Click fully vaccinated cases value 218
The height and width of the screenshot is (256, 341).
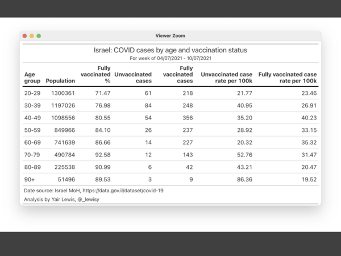tap(188, 93)
